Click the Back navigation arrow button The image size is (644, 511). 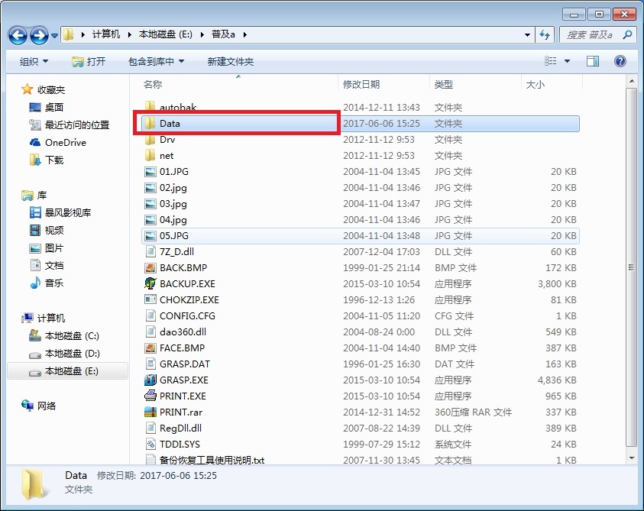click(x=18, y=35)
